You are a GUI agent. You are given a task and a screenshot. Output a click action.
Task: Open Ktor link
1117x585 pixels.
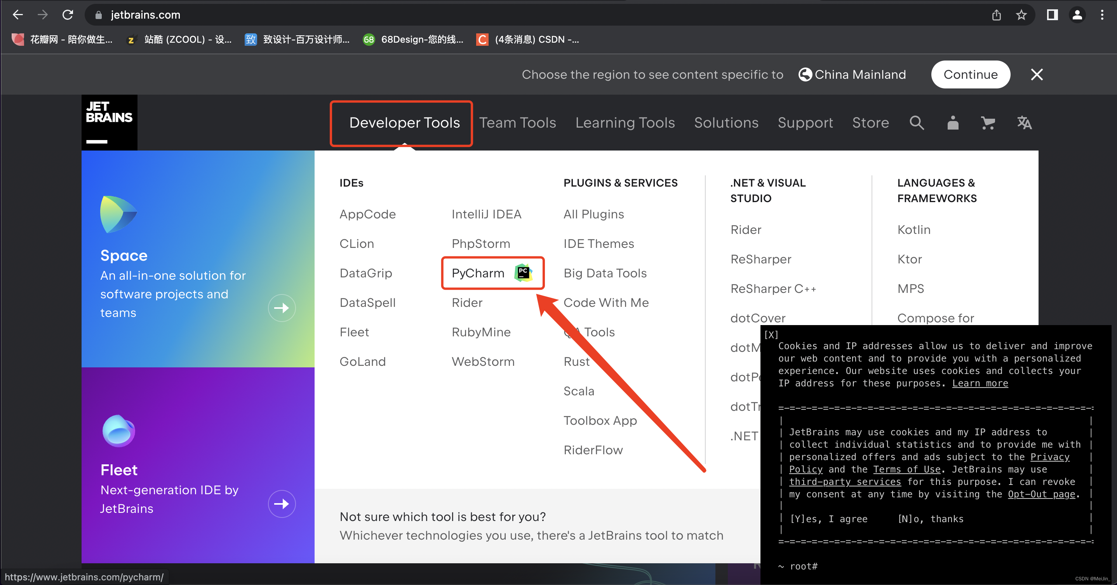pos(909,259)
